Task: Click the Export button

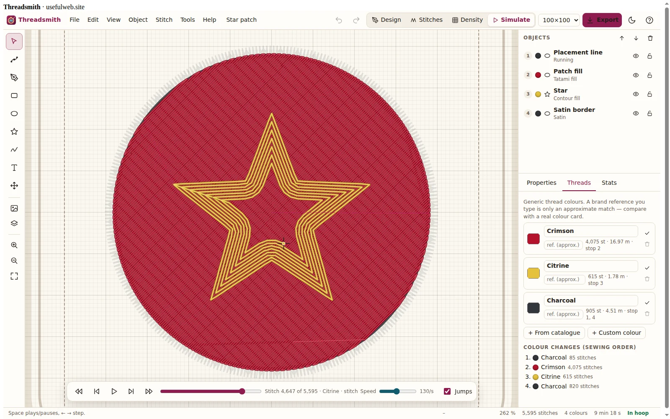Action: (602, 20)
